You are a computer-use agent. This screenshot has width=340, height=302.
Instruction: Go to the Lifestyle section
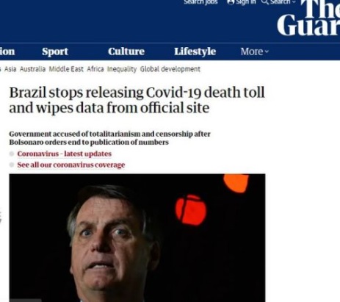point(195,51)
